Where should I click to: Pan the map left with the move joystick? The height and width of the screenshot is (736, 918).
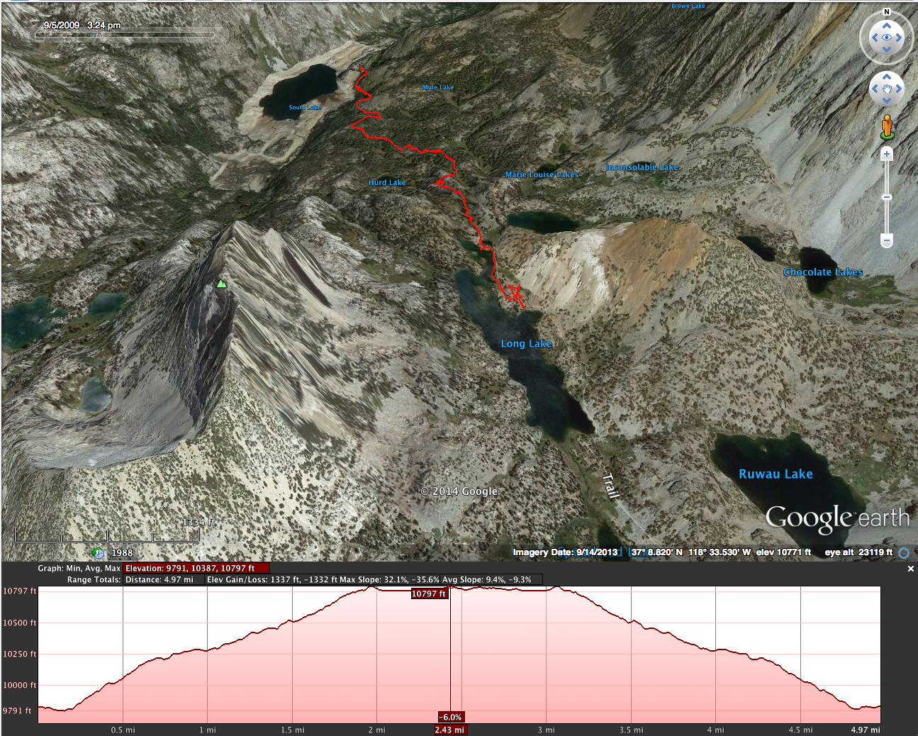click(x=875, y=89)
